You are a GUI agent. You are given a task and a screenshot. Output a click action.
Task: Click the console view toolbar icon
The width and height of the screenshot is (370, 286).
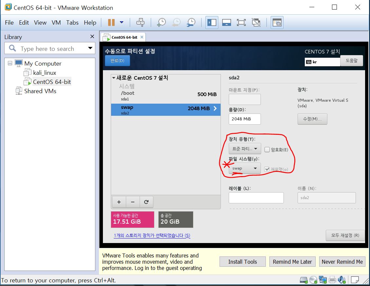(277, 22)
